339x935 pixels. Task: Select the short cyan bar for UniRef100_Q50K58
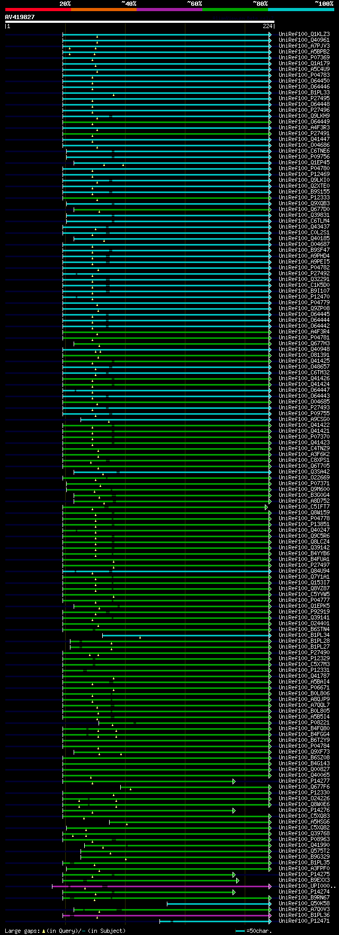[x=219, y=904]
